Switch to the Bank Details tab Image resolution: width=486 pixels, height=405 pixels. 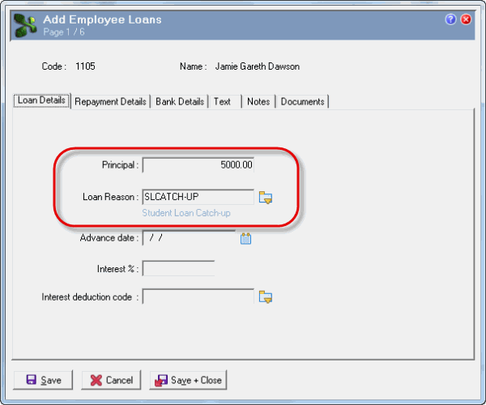pos(180,101)
